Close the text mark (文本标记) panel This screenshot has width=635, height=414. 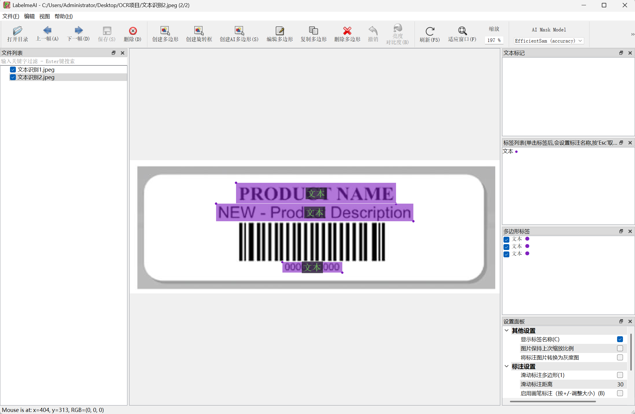pos(630,53)
